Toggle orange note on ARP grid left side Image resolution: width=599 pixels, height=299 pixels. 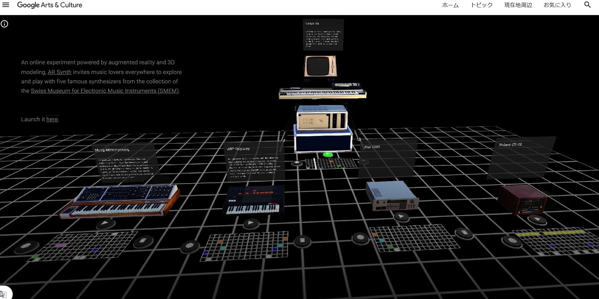coord(219,242)
